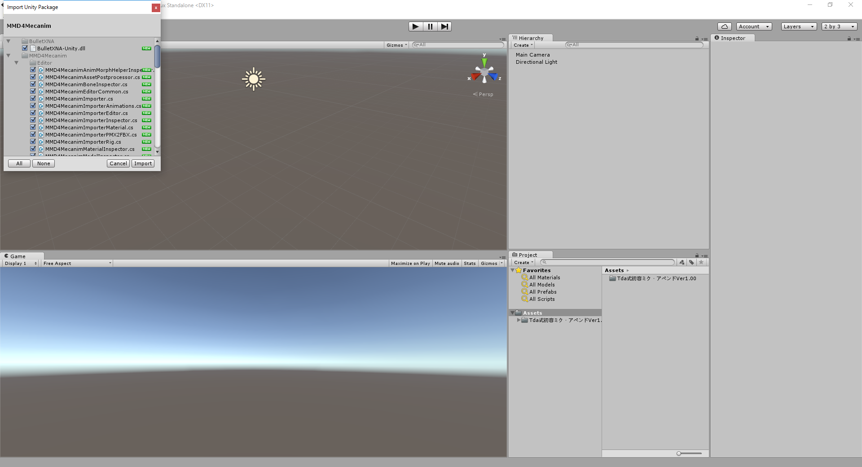Open the All Scripts favorites filter
This screenshot has width=862, height=467.
click(x=542, y=299)
